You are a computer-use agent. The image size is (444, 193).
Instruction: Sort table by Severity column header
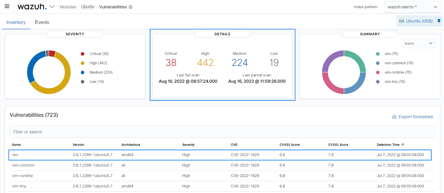tap(188, 145)
